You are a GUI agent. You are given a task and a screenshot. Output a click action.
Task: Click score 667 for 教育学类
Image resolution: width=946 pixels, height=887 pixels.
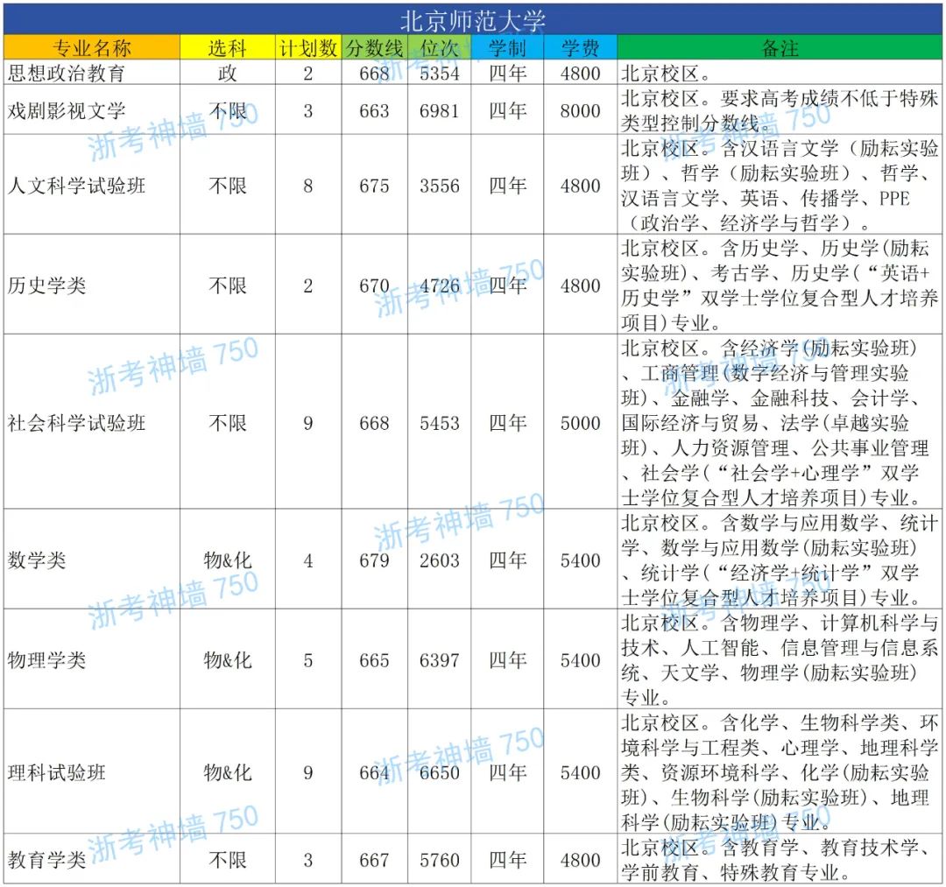point(374,860)
